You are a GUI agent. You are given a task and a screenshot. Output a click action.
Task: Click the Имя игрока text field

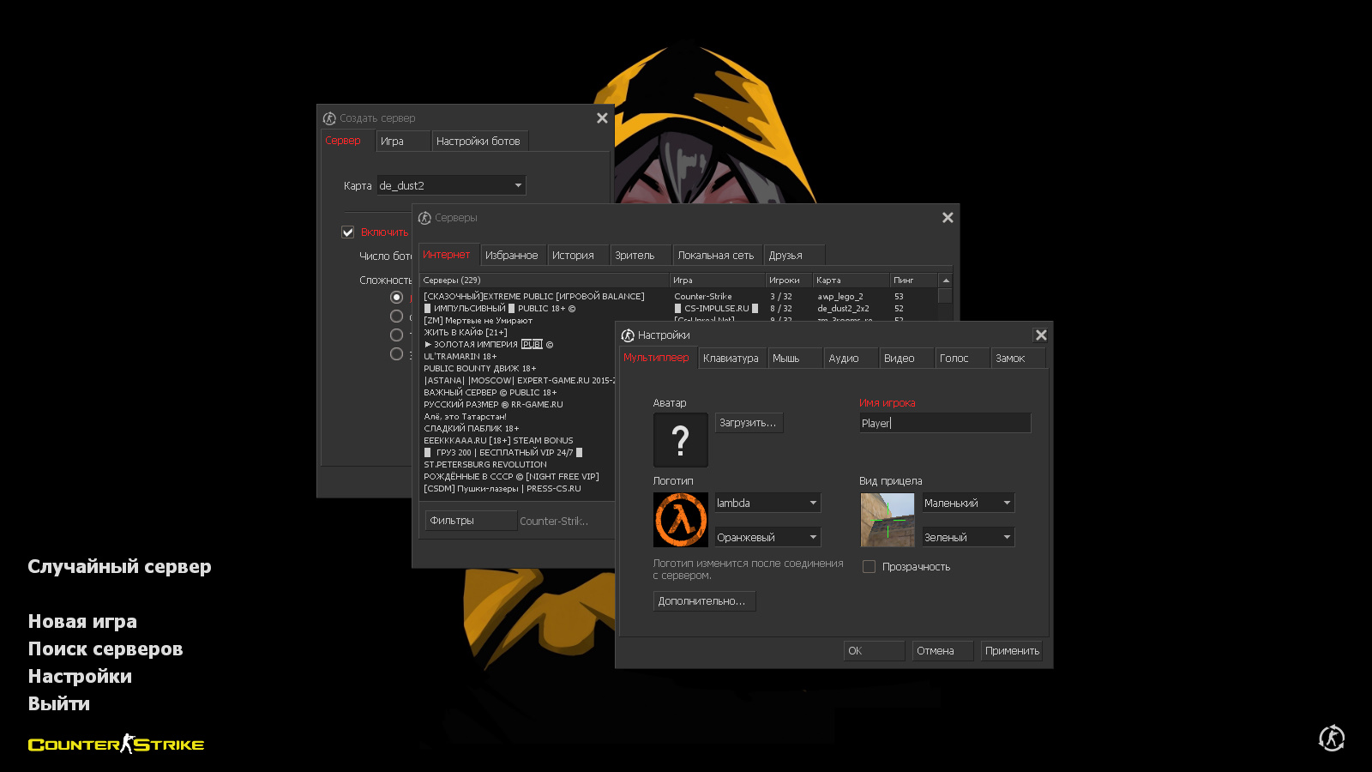944,423
